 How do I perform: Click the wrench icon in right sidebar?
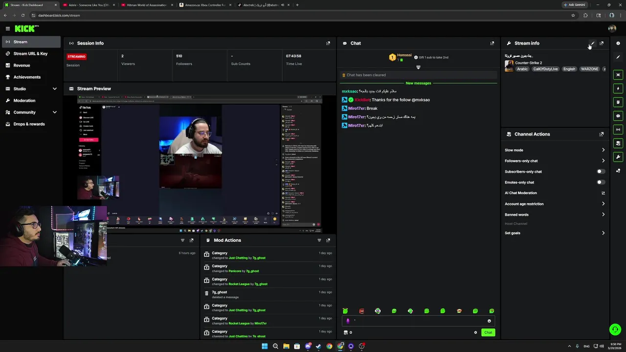click(618, 157)
